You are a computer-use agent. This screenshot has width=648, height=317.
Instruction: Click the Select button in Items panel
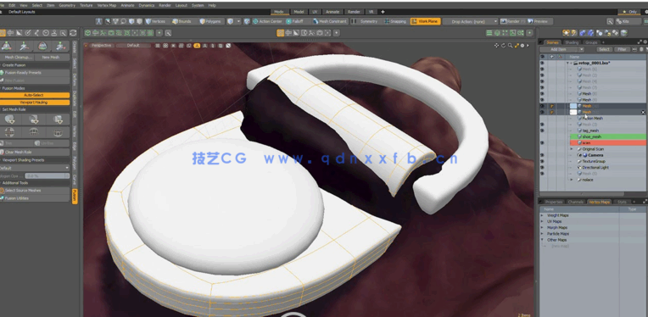pos(604,49)
